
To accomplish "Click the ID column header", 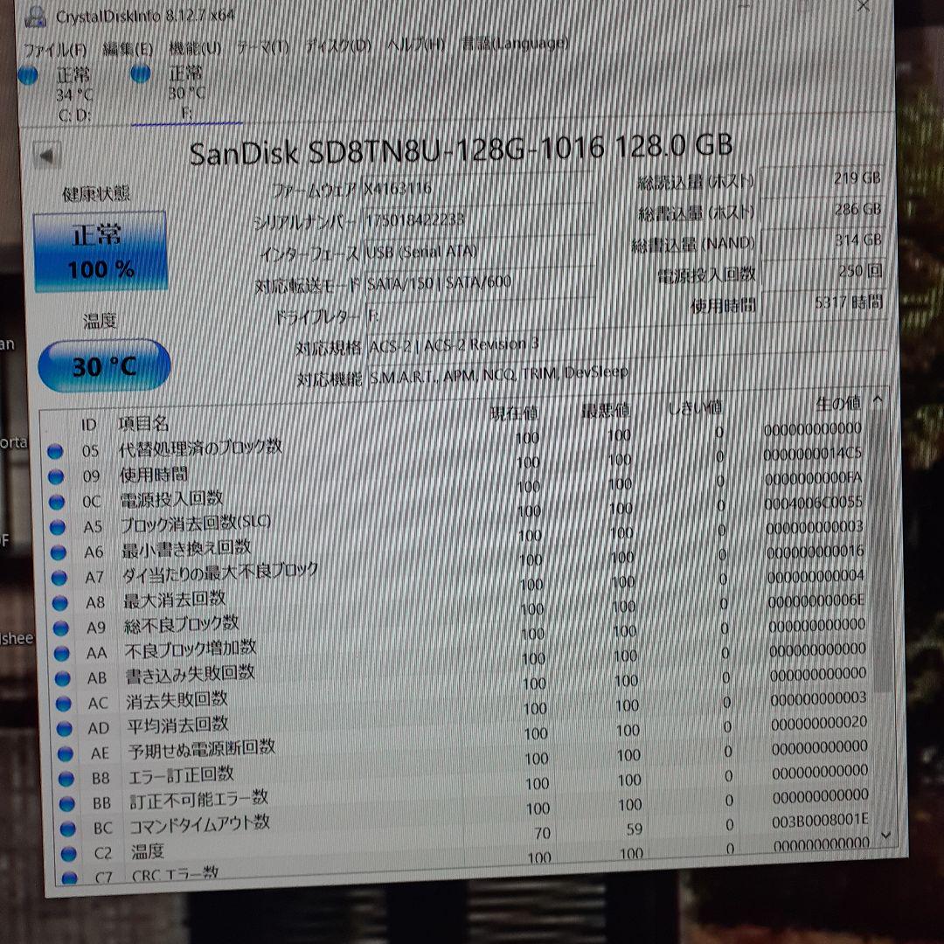I will coord(88,425).
